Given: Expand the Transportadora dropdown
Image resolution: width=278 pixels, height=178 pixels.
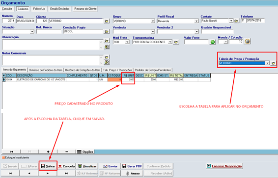Looking at the screenshot, I should 170,42.
